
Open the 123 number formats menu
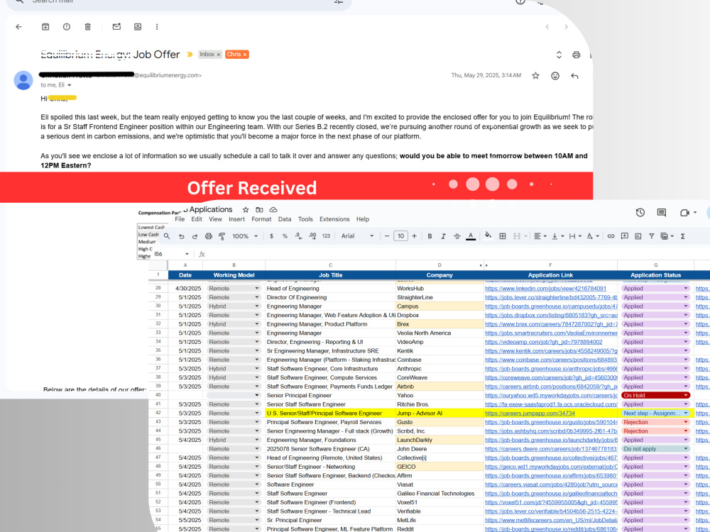(326, 236)
